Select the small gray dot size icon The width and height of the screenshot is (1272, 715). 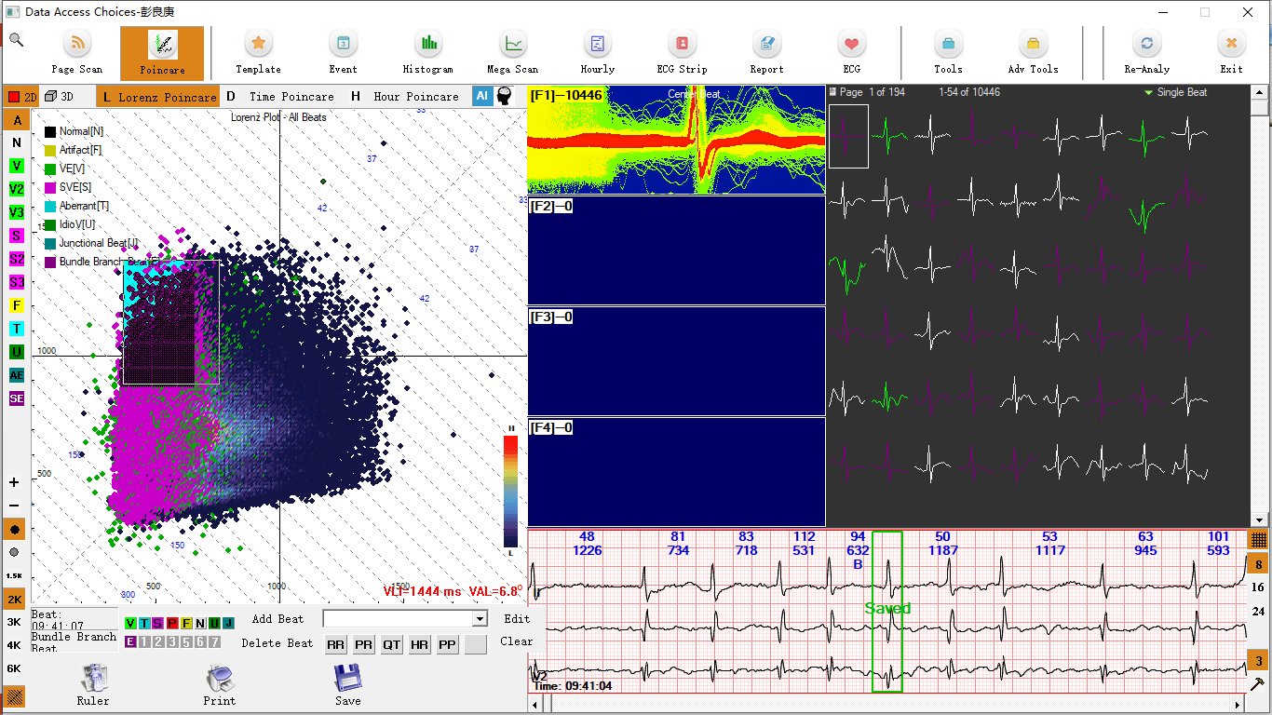pos(15,552)
